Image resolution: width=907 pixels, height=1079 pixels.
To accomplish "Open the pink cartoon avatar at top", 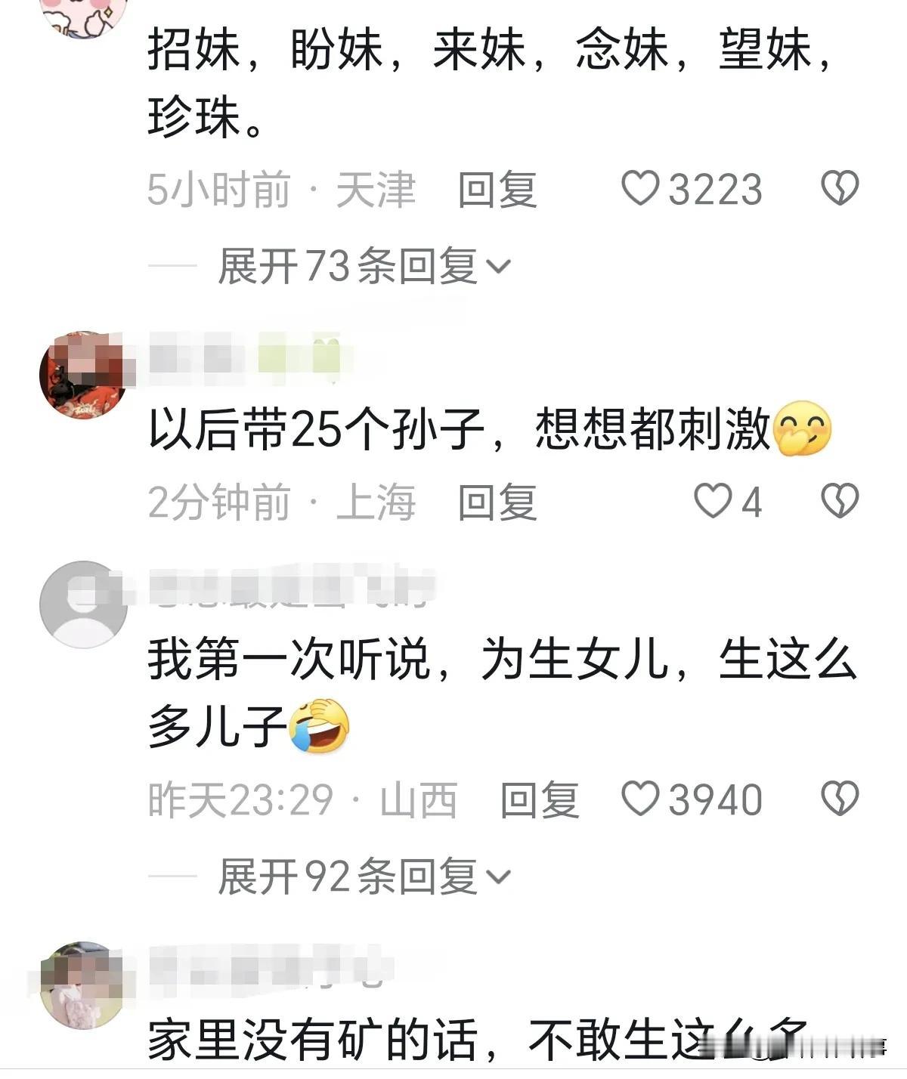I will [84, 15].
